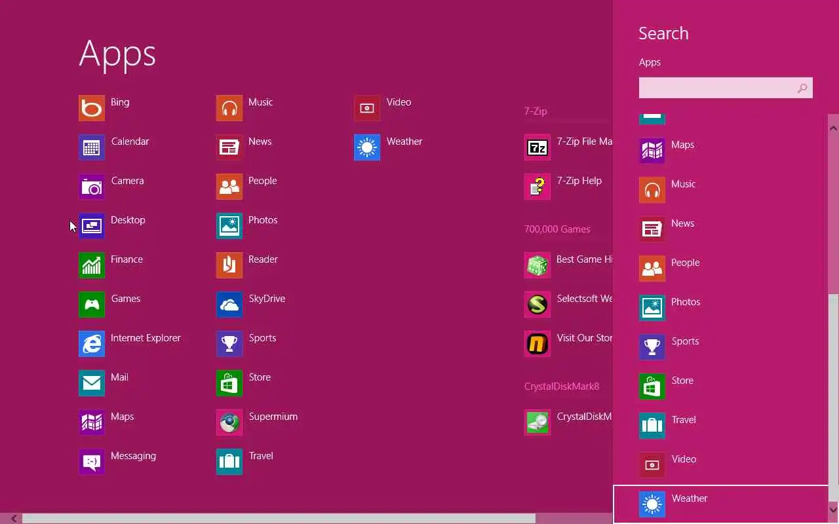Select Maps in the Search pane
This screenshot has height=524, width=839.
(721, 151)
